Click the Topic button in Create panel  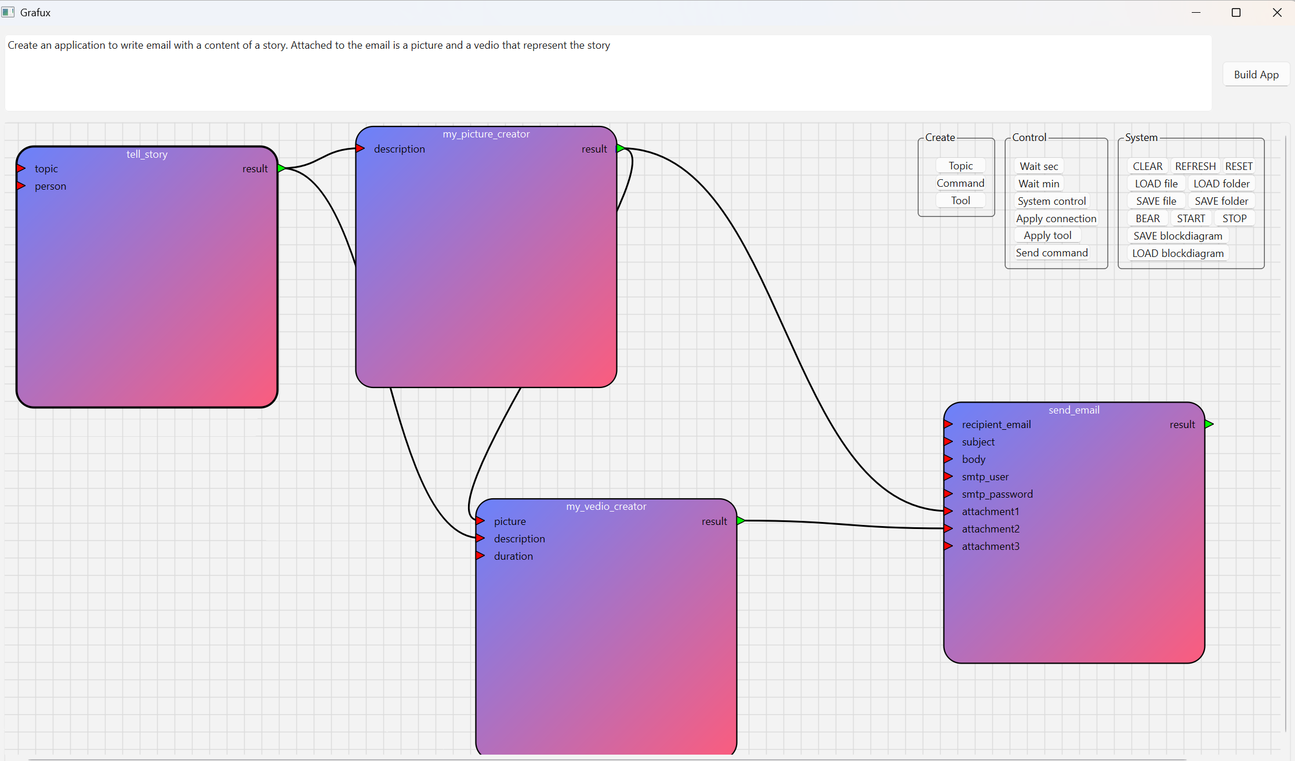point(960,166)
